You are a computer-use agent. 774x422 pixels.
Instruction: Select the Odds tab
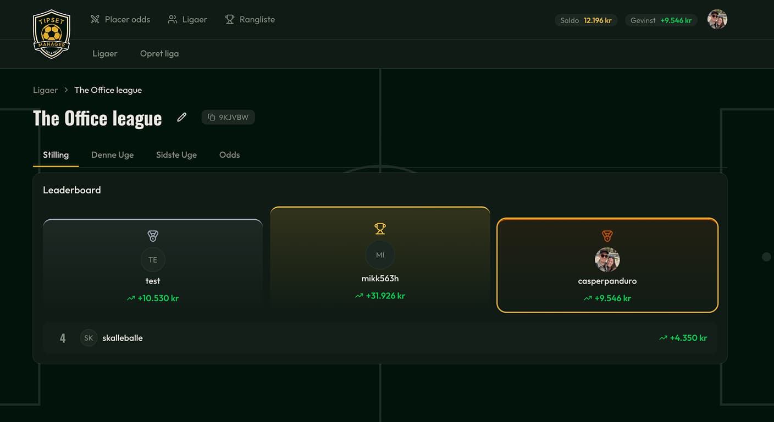[x=229, y=155]
